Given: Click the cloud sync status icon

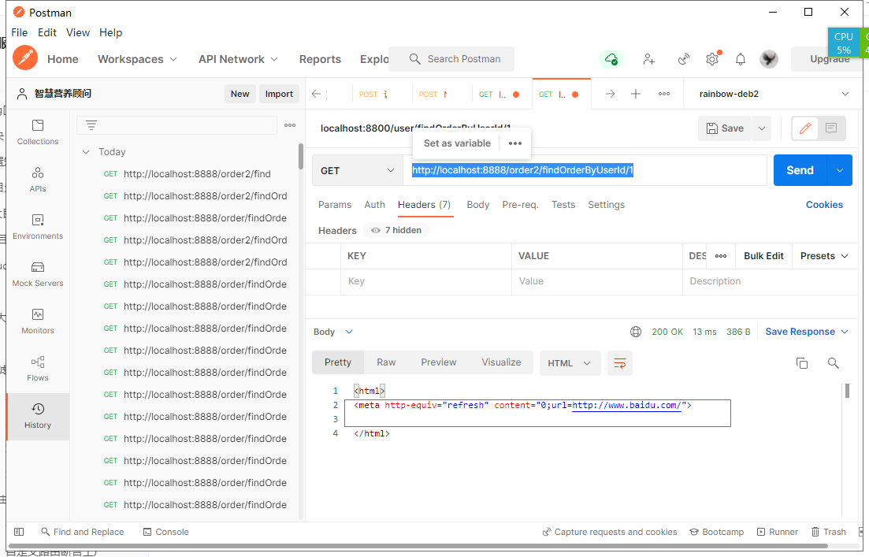Looking at the screenshot, I should click(611, 59).
